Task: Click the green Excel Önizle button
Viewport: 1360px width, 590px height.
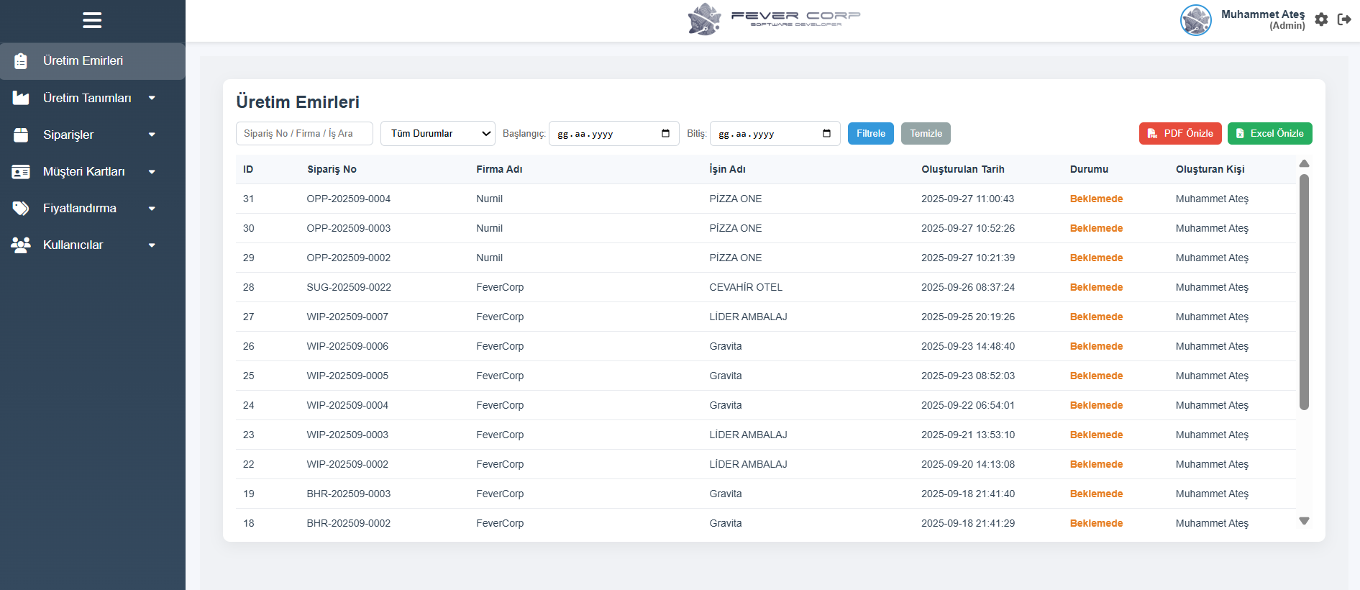Action: tap(1269, 133)
